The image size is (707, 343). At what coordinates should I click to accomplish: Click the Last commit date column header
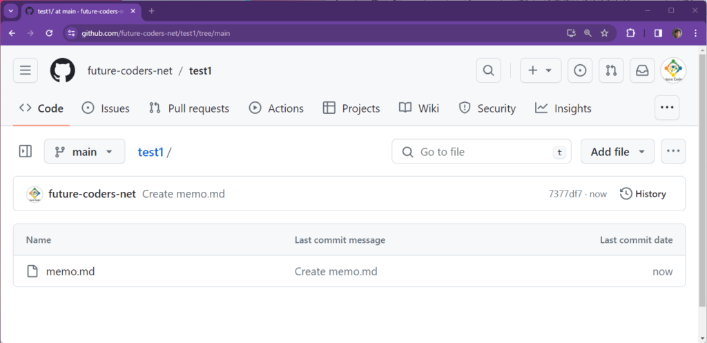(x=636, y=239)
